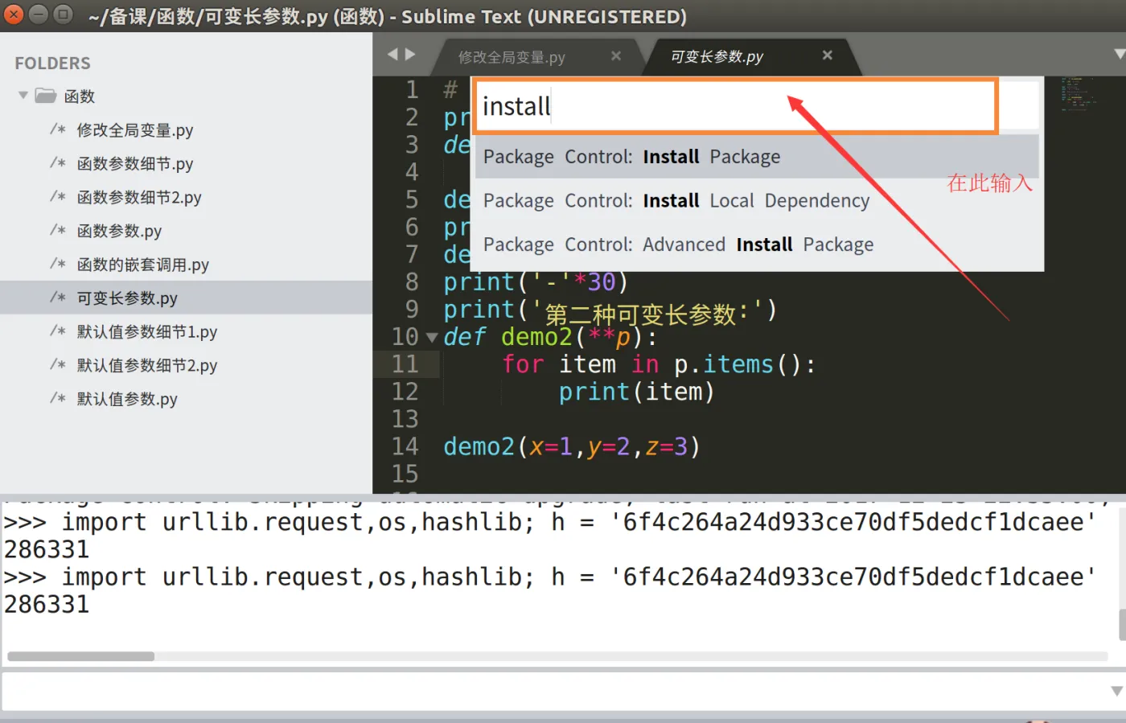The height and width of the screenshot is (723, 1126).
Task: Select 可变长参数.py in the sidebar
Action: tap(127, 298)
